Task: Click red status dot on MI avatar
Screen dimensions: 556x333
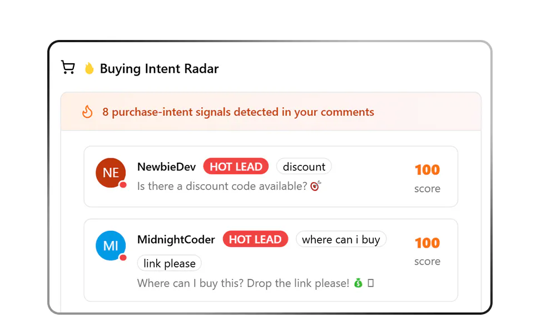Action: [x=123, y=258]
